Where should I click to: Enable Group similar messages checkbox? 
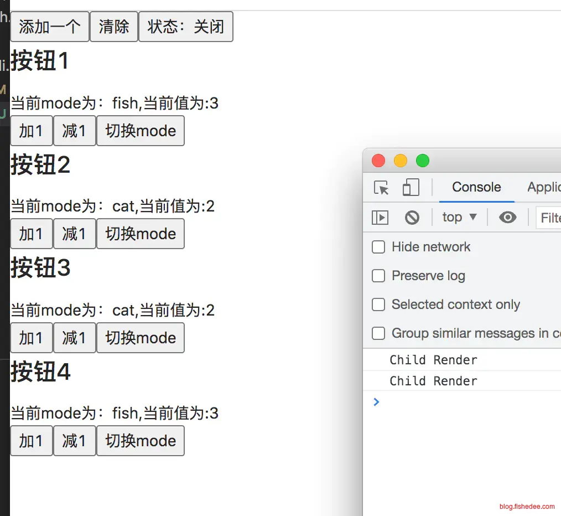[x=378, y=333]
